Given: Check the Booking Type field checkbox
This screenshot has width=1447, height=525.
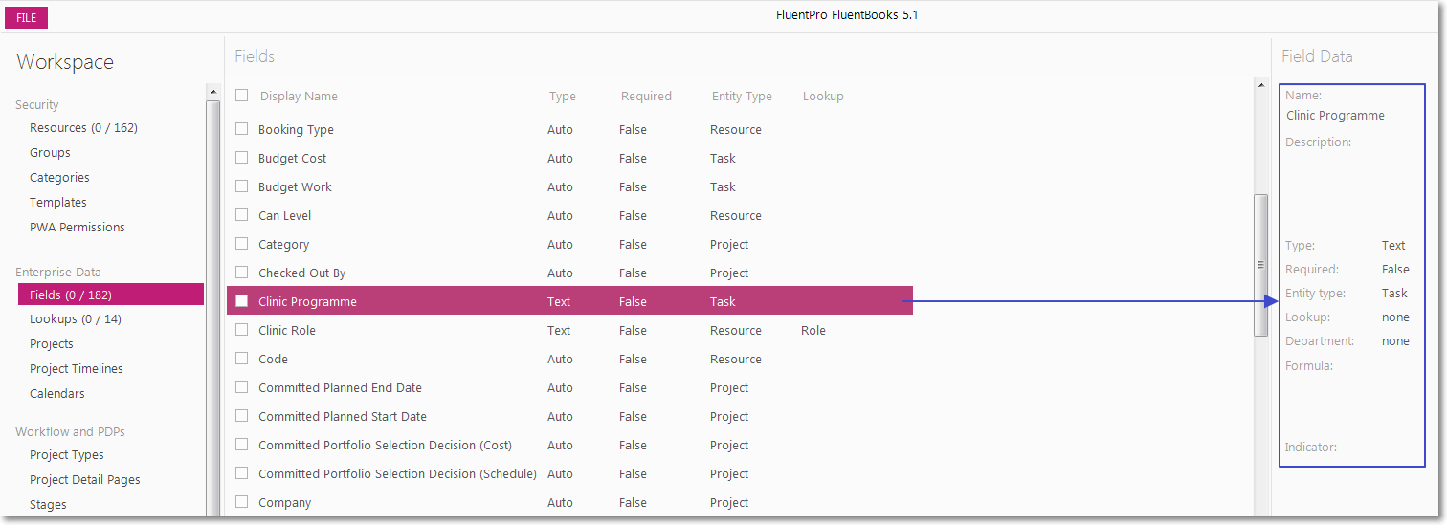Looking at the screenshot, I should [x=242, y=129].
